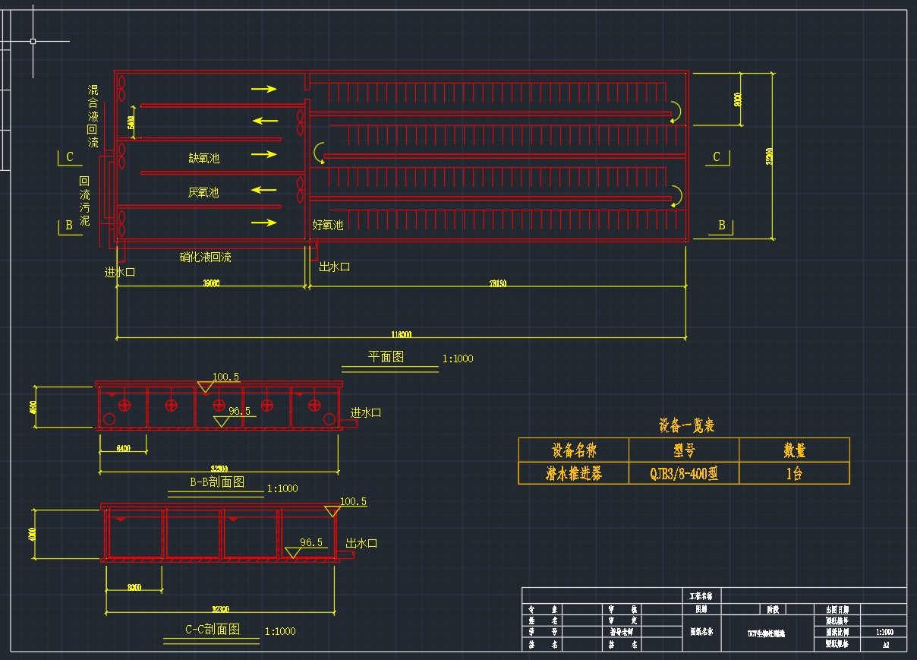Screen dimensions: 917x660
Task: Click the 1:1000 scale beside 平面图
Action: pyautogui.click(x=458, y=358)
